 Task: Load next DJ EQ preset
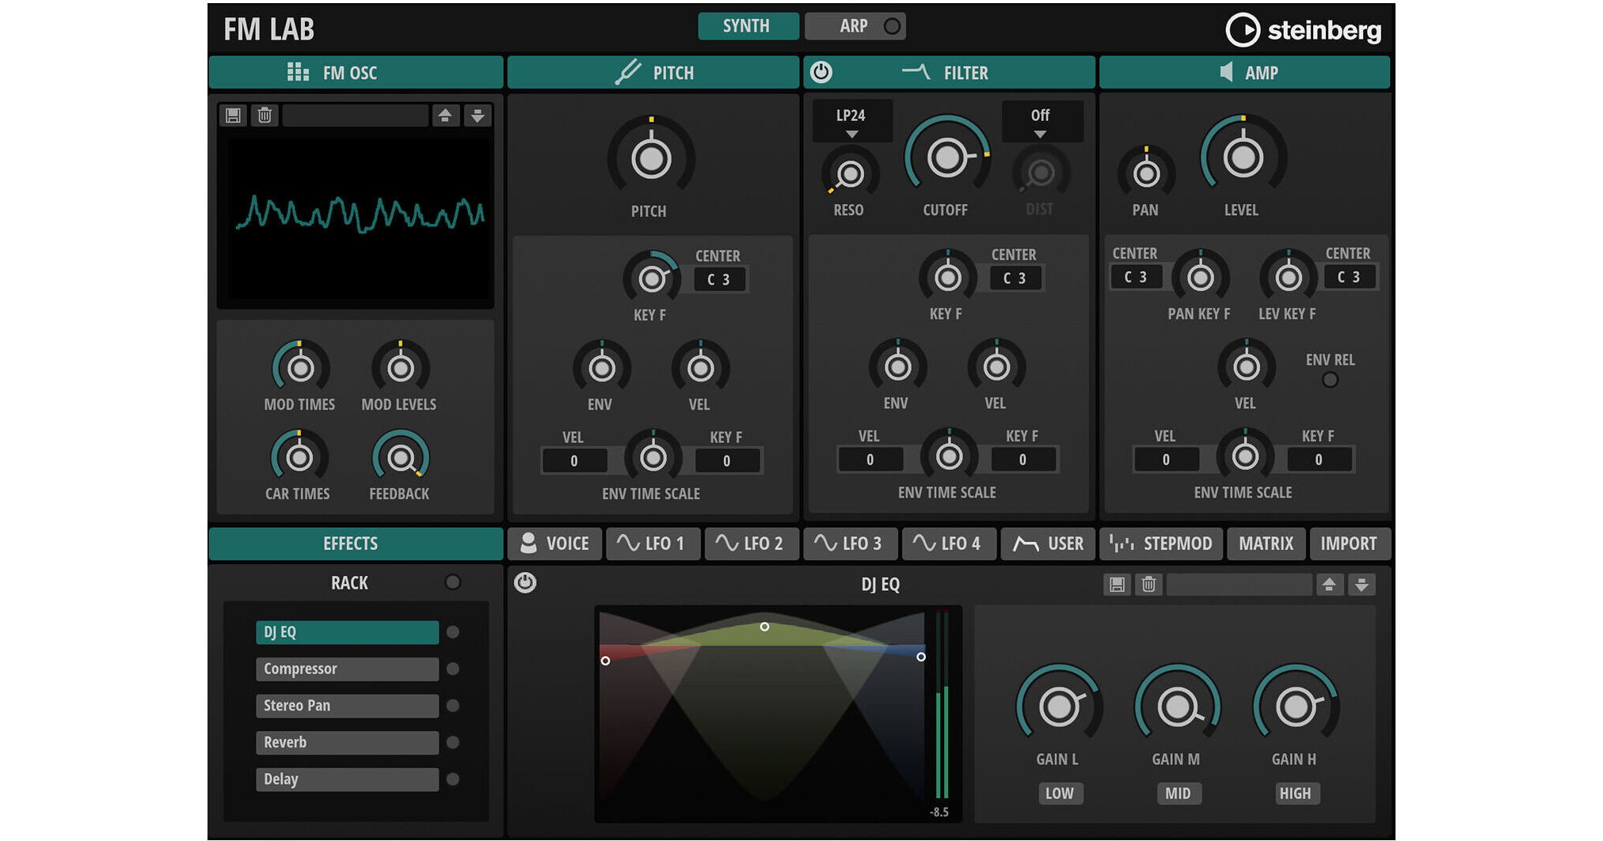point(1361,585)
